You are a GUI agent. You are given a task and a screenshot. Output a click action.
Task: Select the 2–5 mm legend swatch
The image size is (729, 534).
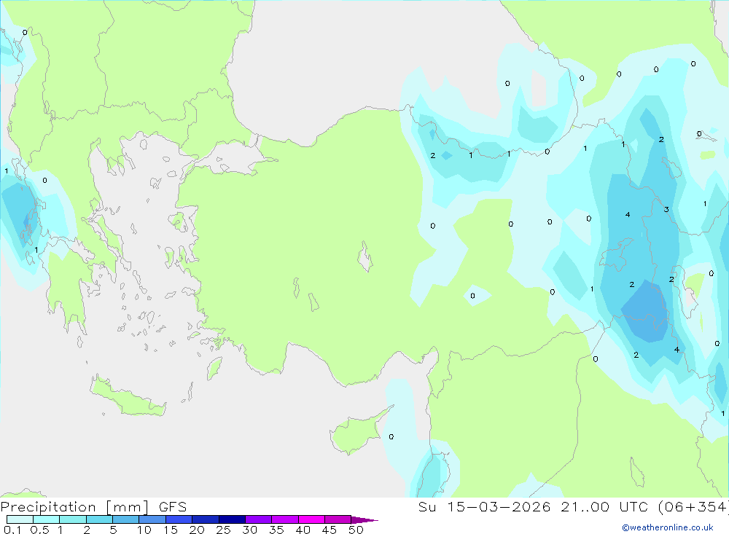tap(99, 519)
